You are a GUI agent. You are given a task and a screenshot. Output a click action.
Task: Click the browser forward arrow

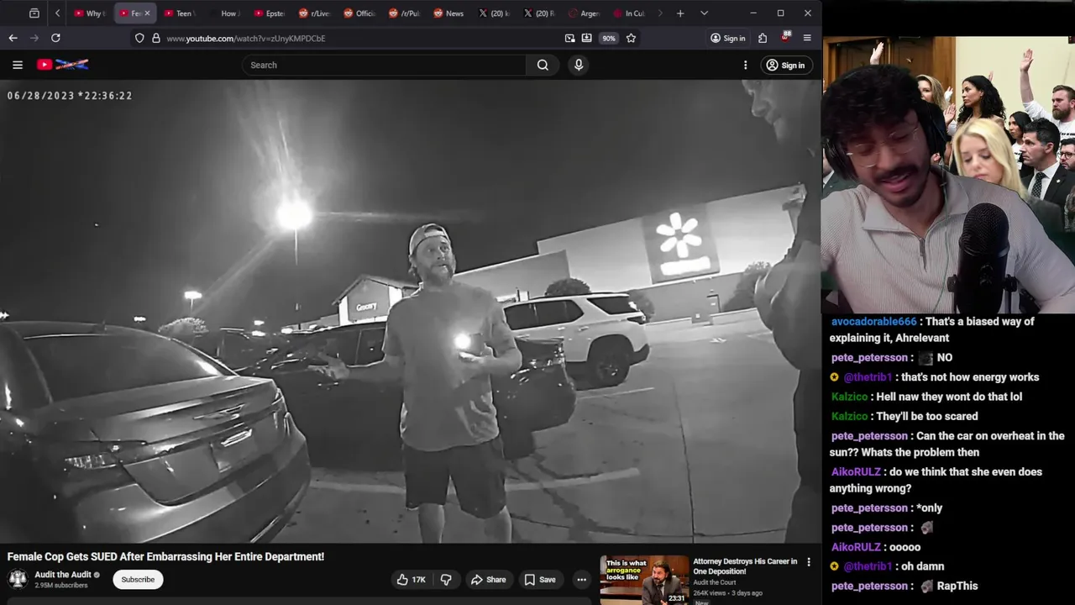point(34,38)
